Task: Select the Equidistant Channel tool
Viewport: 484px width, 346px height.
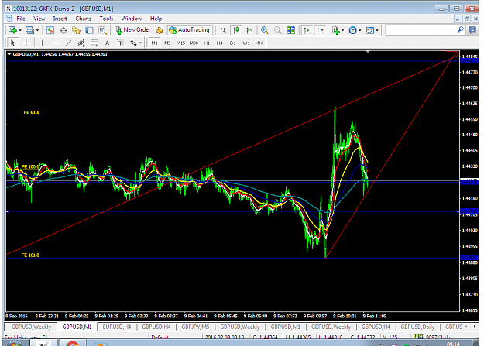Action: pyautogui.click(x=81, y=43)
